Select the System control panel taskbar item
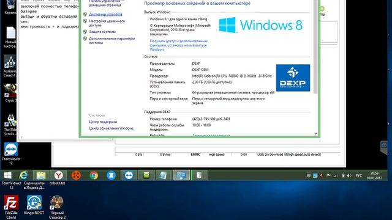 coord(181,175)
